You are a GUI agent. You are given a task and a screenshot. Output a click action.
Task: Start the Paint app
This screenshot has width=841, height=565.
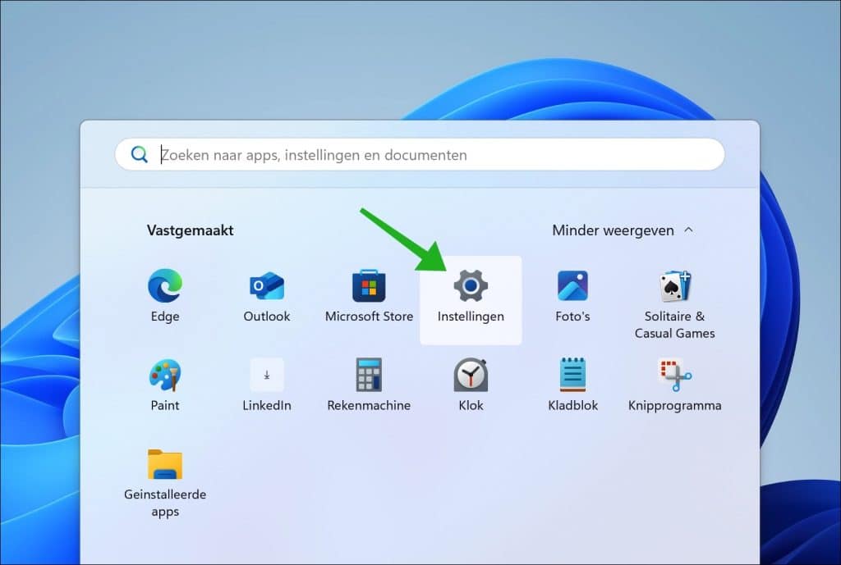[x=164, y=376]
